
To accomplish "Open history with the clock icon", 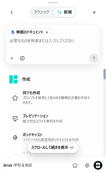I will coord(22,58).
